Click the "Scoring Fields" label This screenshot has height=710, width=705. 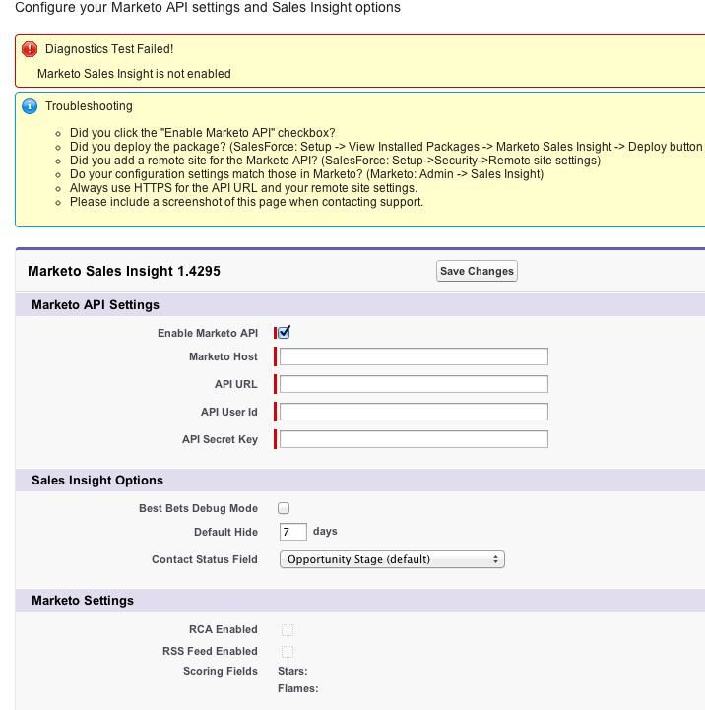coord(221,671)
